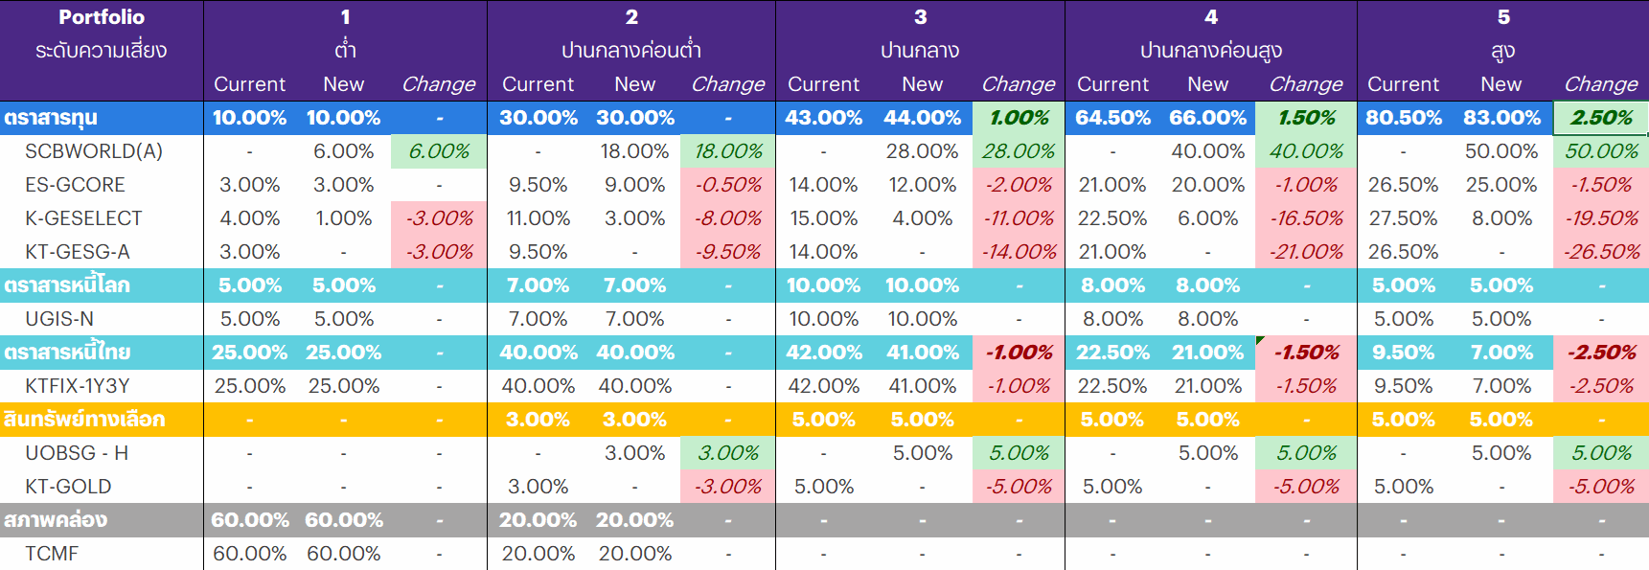
Task: Select the red -16.50% change cell
Action: (1306, 218)
